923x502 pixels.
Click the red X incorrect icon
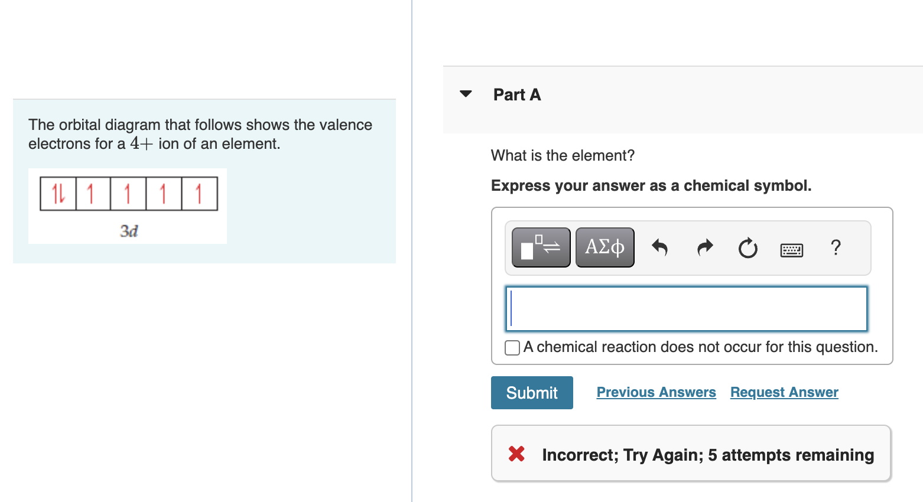tap(516, 454)
